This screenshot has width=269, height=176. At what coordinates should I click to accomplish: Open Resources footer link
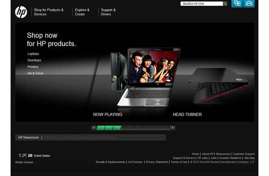[x=223, y=154]
